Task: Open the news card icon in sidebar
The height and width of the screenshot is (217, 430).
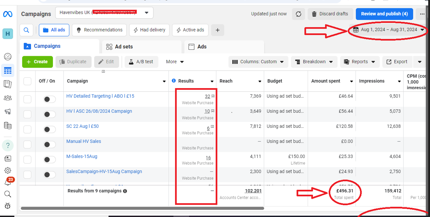Action: [8, 158]
